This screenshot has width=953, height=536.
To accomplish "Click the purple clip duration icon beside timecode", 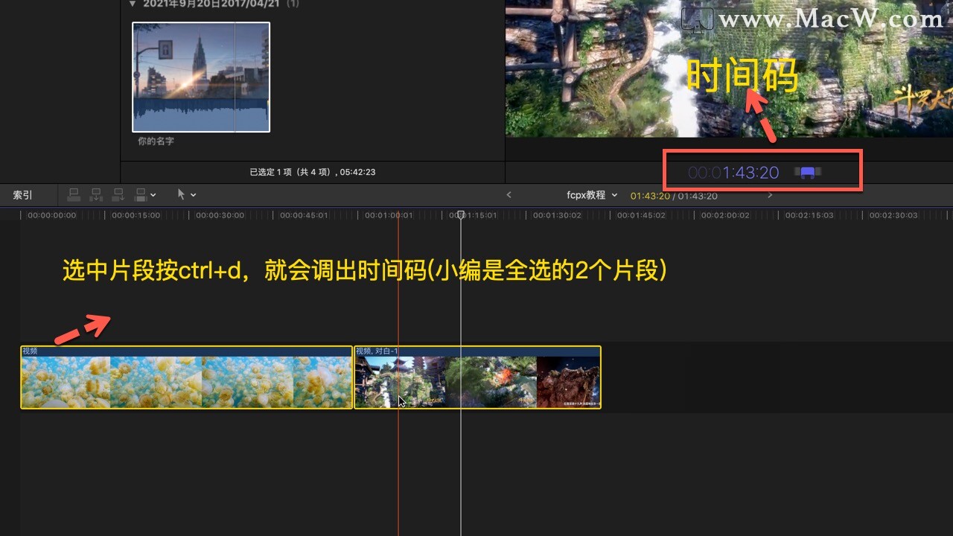I will click(808, 173).
